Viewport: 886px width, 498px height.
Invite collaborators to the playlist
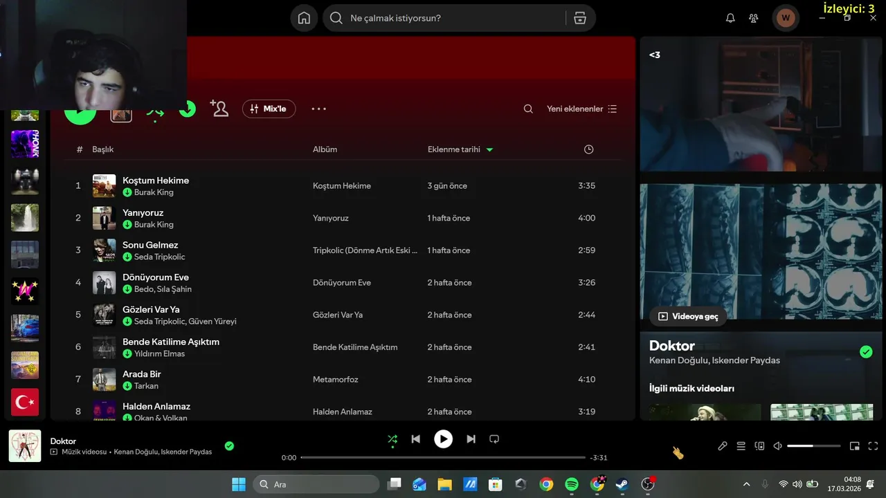coord(219,109)
